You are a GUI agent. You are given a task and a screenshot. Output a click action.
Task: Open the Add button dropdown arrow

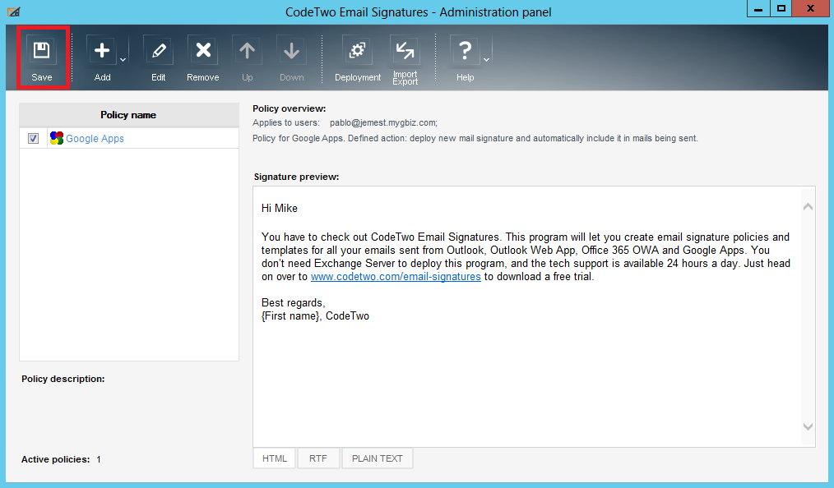pos(123,59)
